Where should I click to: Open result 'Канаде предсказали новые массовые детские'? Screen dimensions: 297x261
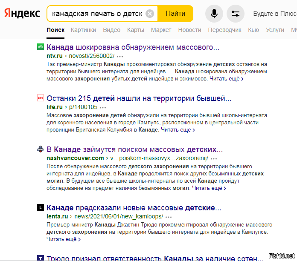(134, 208)
